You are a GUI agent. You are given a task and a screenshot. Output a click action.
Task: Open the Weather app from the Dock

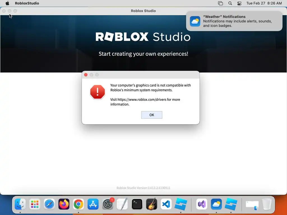pos(216,204)
